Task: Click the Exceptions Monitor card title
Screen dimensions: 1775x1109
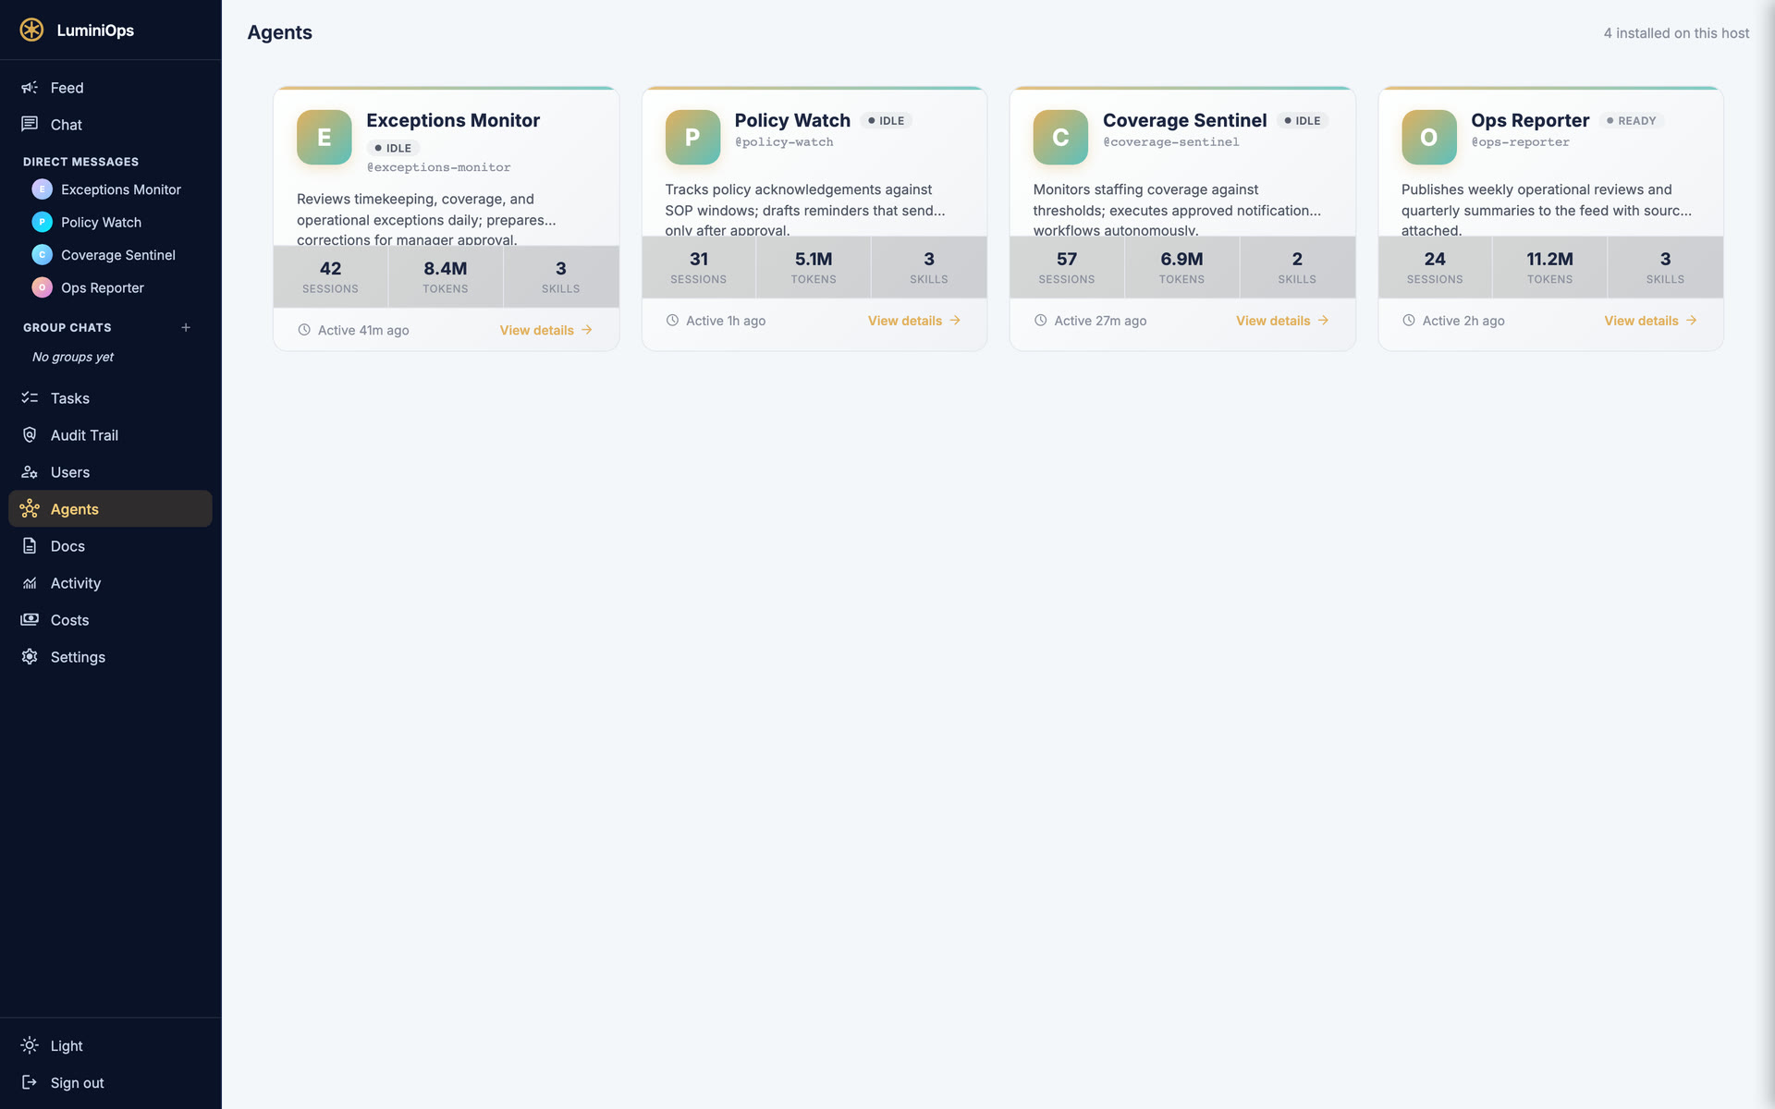Action: click(453, 120)
